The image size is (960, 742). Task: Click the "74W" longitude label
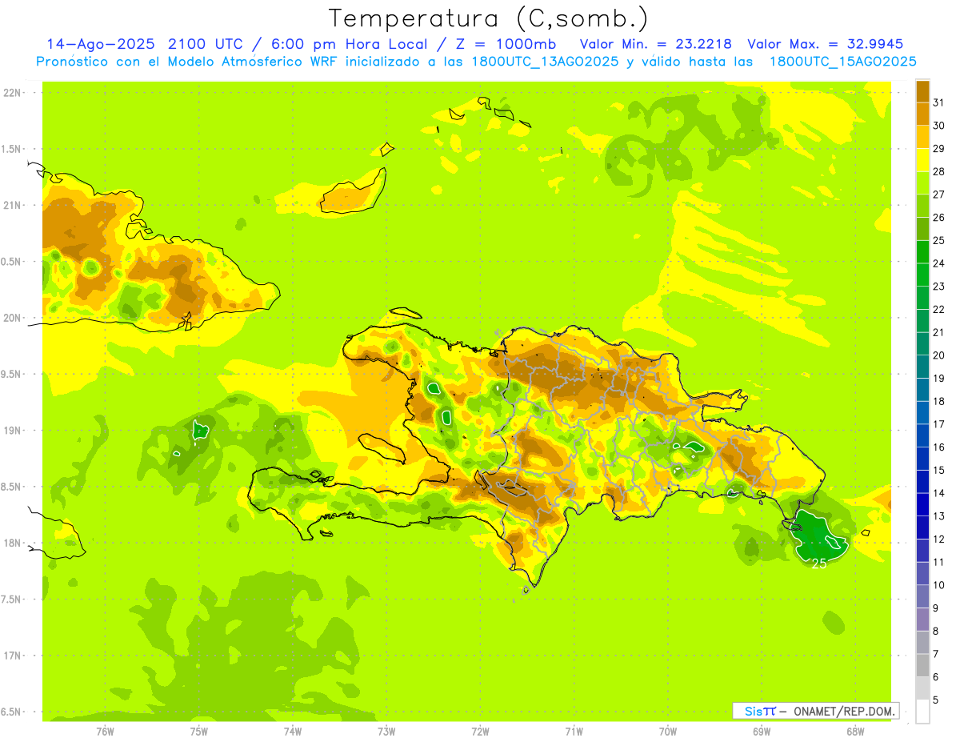click(x=293, y=732)
